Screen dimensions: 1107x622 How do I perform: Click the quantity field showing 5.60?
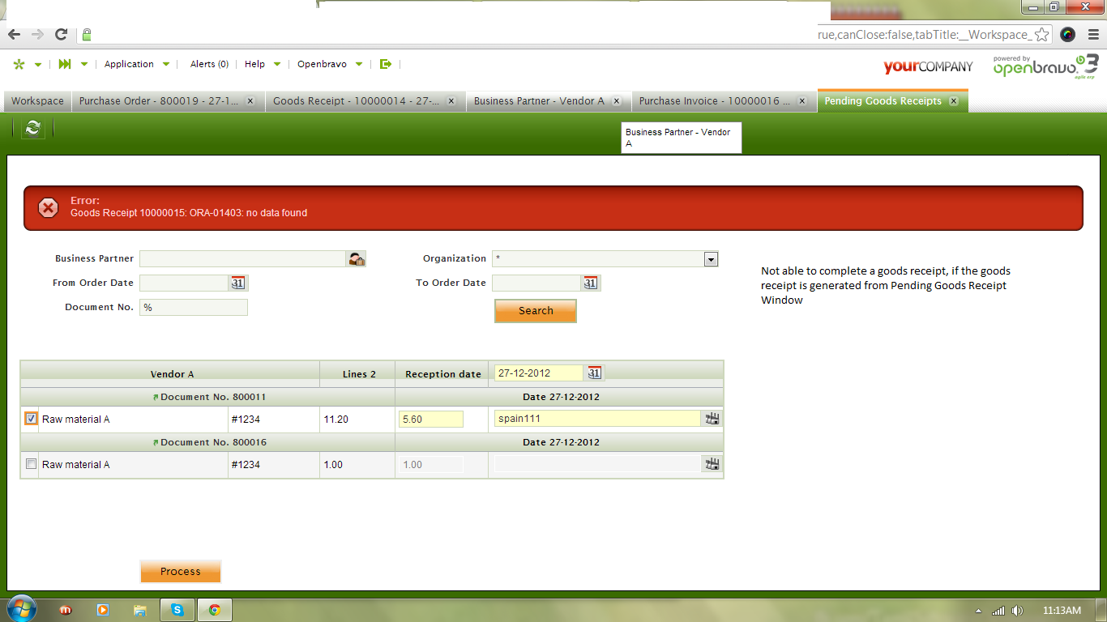(431, 420)
